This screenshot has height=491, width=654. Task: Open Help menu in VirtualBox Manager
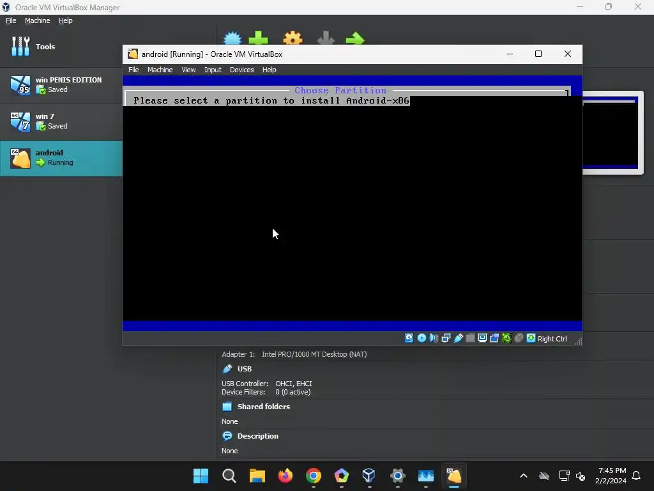coord(66,20)
